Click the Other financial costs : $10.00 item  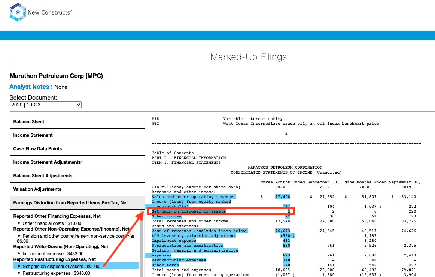pos(52,223)
